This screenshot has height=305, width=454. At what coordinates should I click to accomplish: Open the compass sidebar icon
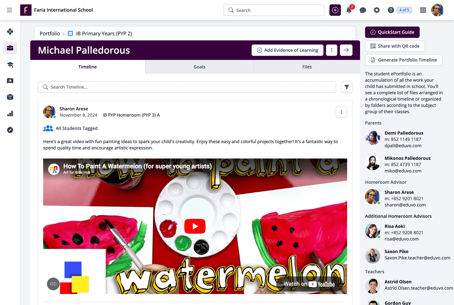[10, 130]
